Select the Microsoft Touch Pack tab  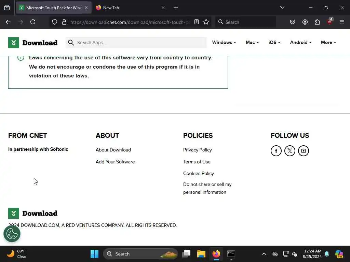[54, 8]
